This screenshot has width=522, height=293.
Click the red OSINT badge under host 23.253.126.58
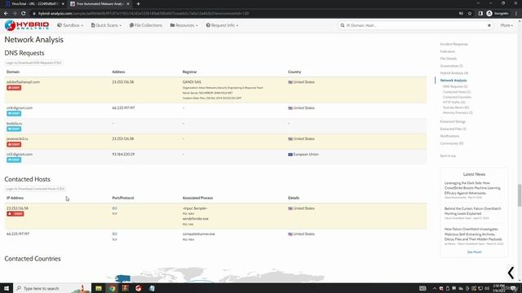tap(15, 213)
